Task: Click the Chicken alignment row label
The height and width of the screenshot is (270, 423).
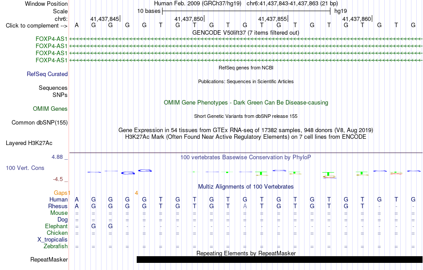Action: (57, 233)
